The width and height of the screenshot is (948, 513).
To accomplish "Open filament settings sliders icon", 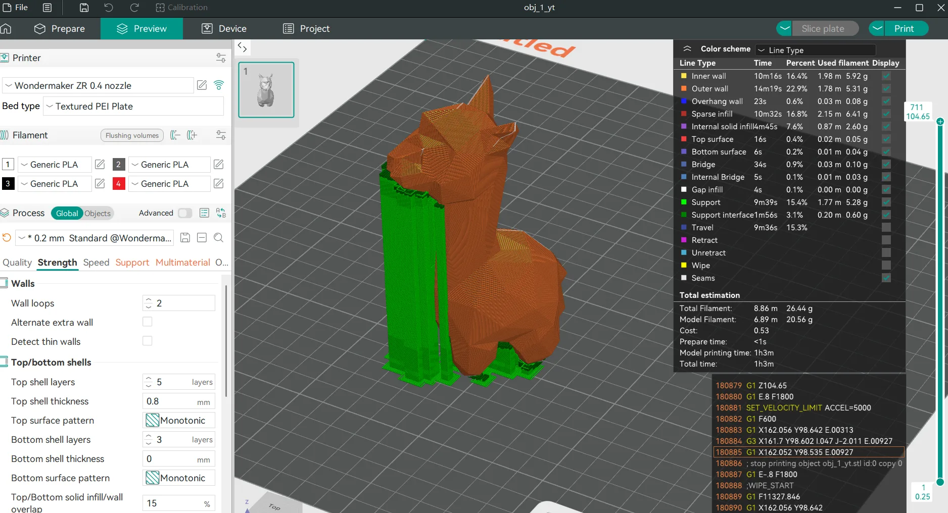I will click(221, 135).
